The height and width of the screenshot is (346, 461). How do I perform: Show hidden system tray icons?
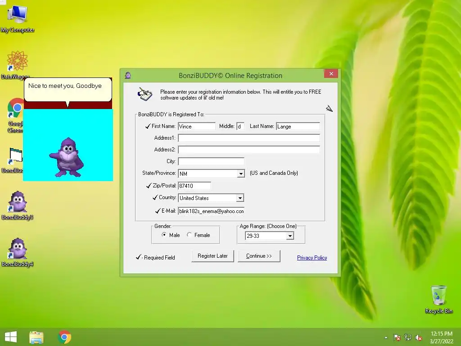(386, 337)
